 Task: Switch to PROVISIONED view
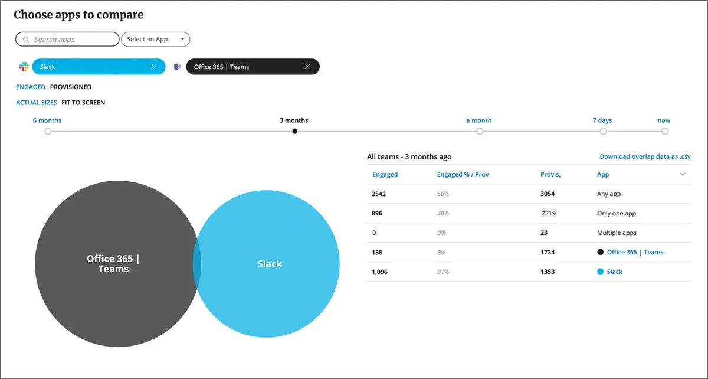[71, 87]
